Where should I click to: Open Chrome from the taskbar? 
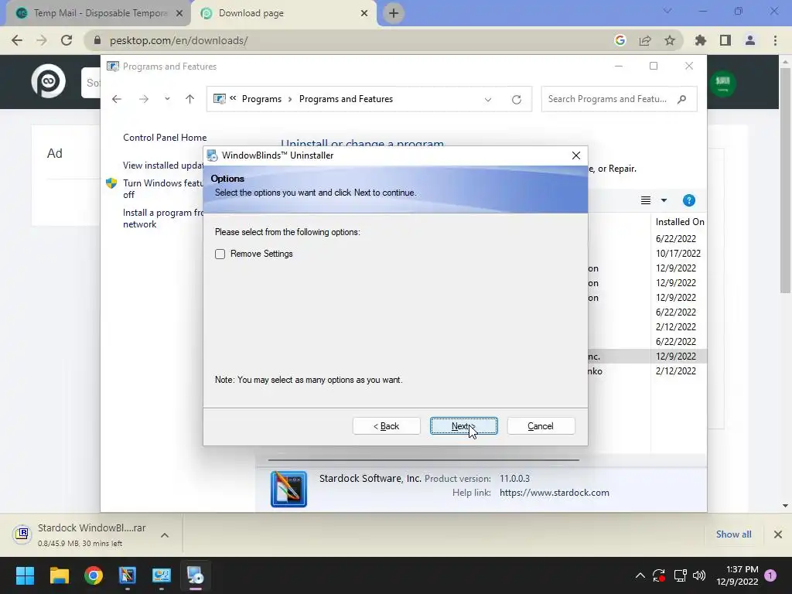94,575
